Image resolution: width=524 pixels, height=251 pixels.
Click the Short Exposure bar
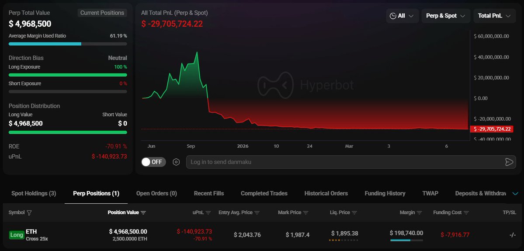[x=68, y=91]
